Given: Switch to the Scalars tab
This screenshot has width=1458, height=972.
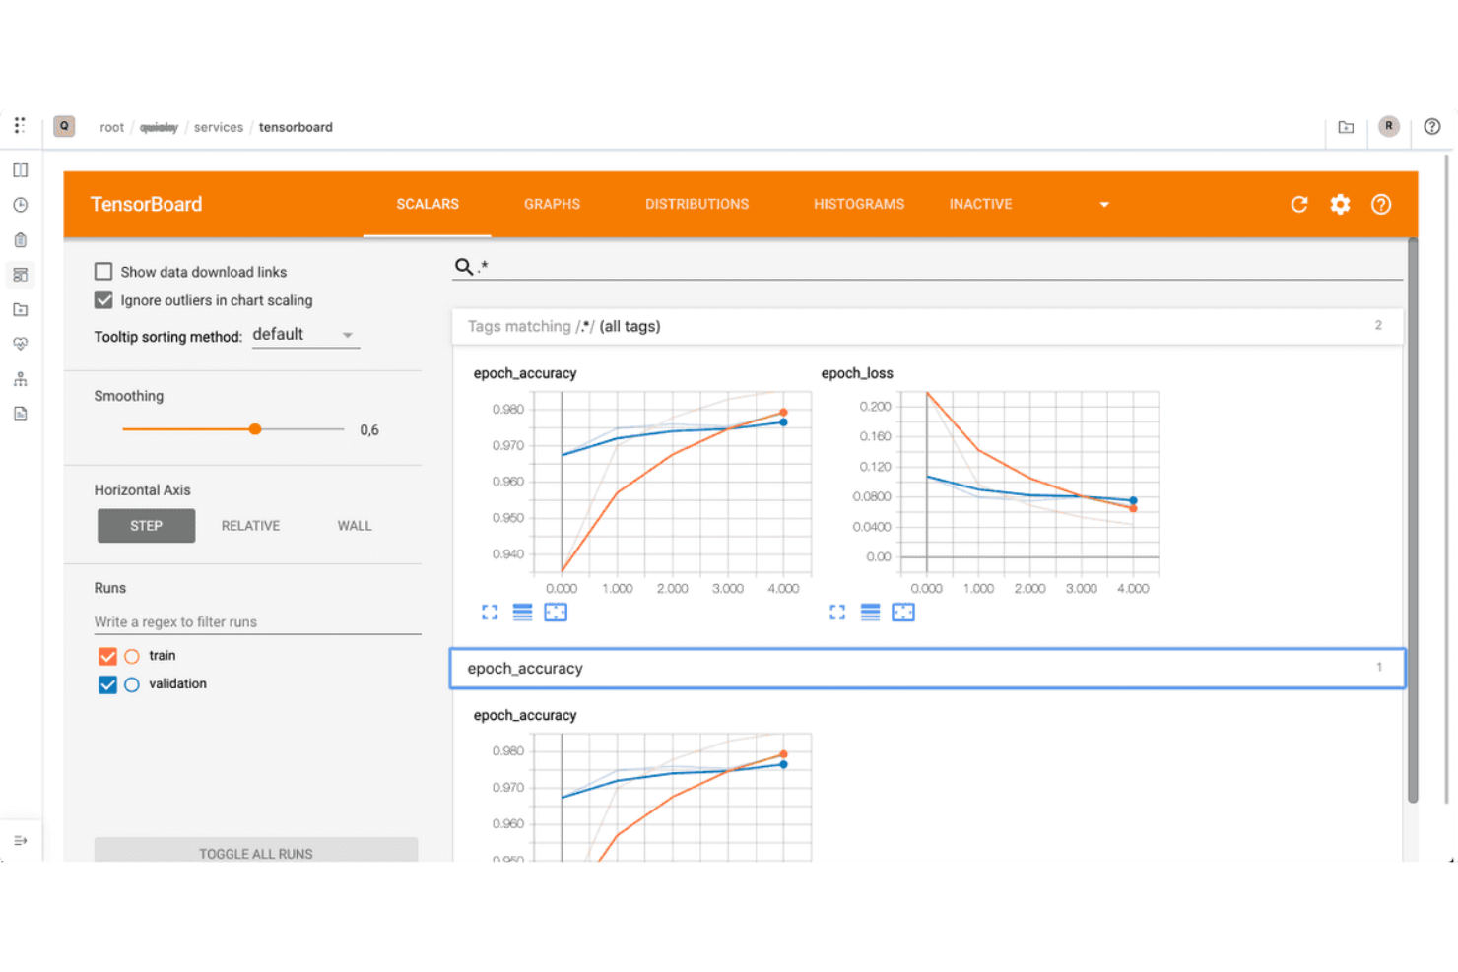Looking at the screenshot, I should tap(428, 204).
